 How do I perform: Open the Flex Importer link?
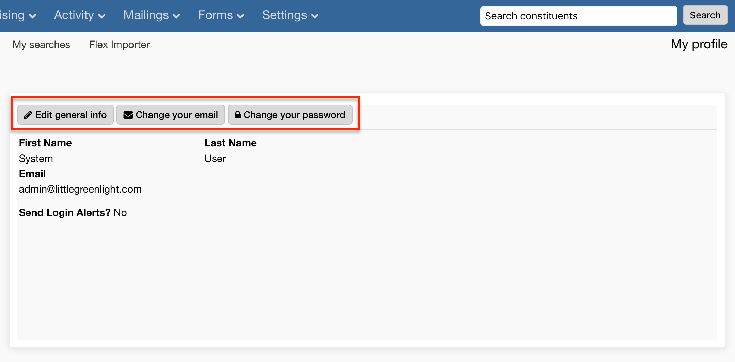[119, 45]
